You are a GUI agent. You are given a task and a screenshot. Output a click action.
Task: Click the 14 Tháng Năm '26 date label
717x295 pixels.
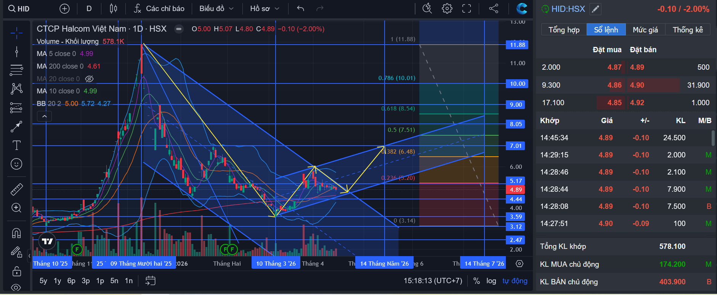384,264
